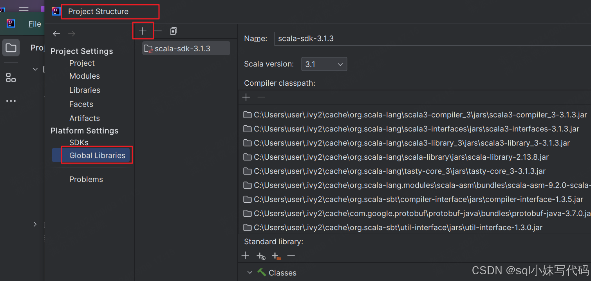Click the copy library icon in toolbar
This screenshot has height=281, width=591.
(x=173, y=31)
